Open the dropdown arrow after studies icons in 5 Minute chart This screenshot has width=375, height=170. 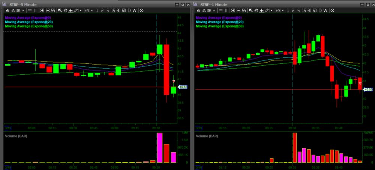tap(23, 11)
